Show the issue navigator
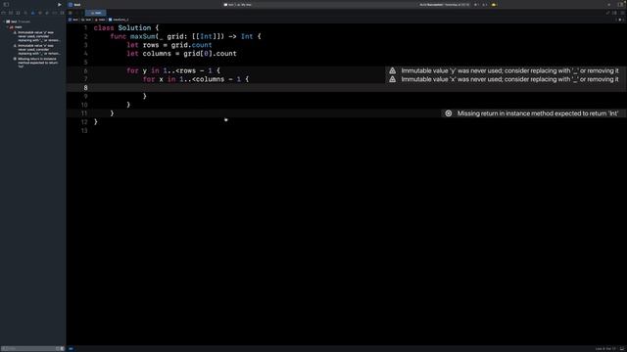 pyautogui.click(x=32, y=13)
